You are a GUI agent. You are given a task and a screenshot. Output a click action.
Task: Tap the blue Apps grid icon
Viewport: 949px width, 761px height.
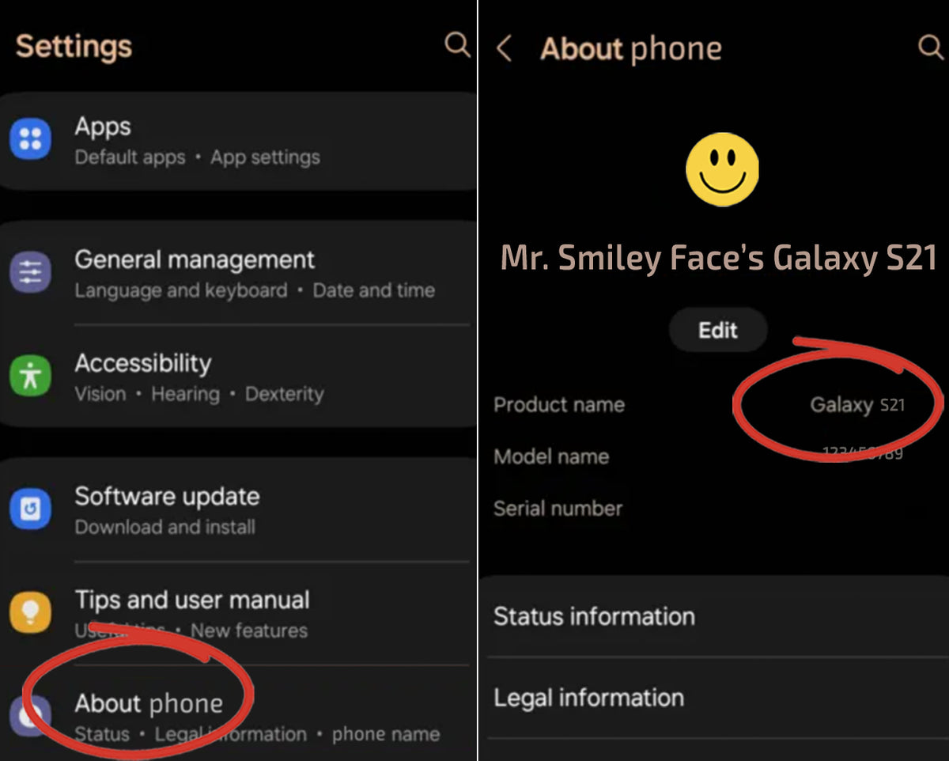click(30, 140)
